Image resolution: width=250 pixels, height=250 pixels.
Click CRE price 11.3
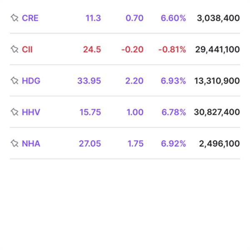[x=93, y=18]
